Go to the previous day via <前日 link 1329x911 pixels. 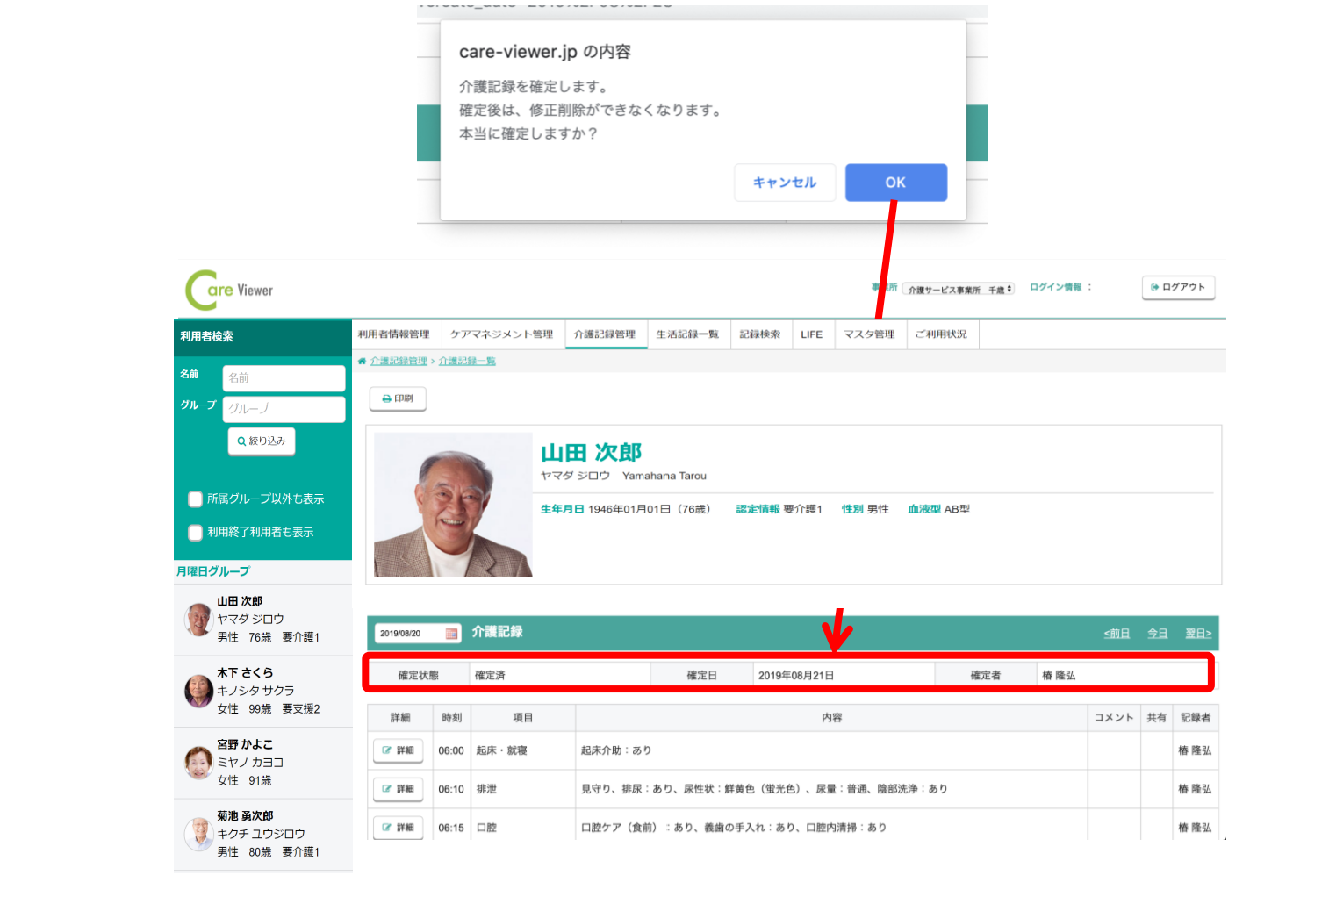click(x=1117, y=634)
